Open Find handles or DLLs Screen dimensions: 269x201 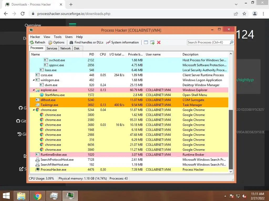tap(86, 42)
